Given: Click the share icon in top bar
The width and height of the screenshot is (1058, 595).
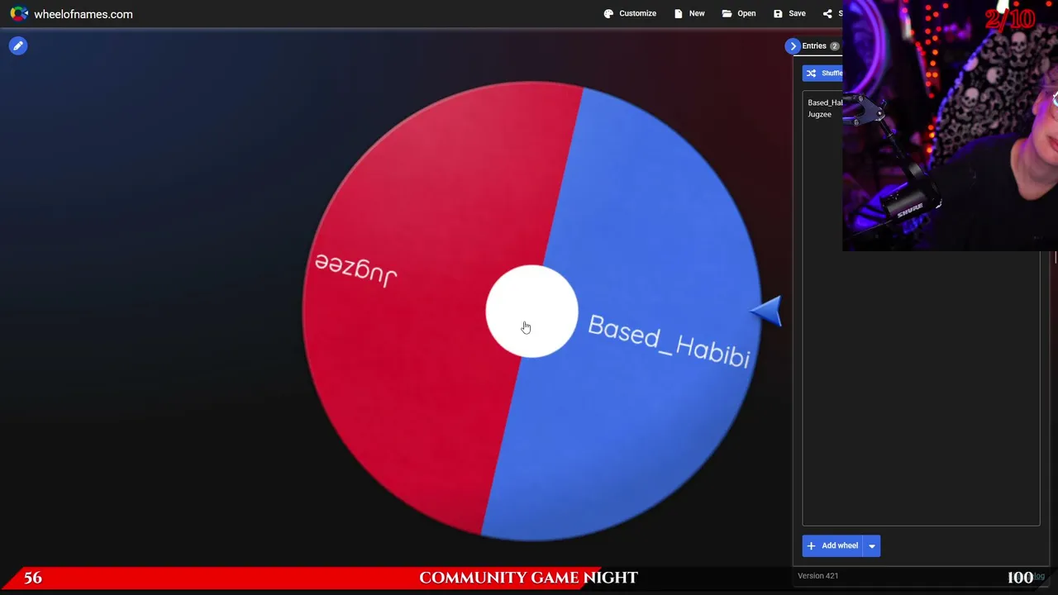Looking at the screenshot, I should 827,13.
